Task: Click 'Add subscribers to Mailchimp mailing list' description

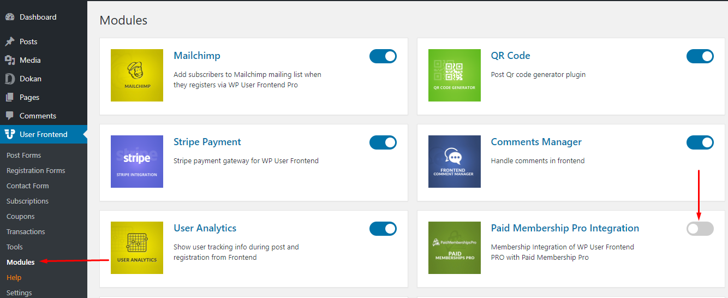Action: (x=247, y=80)
